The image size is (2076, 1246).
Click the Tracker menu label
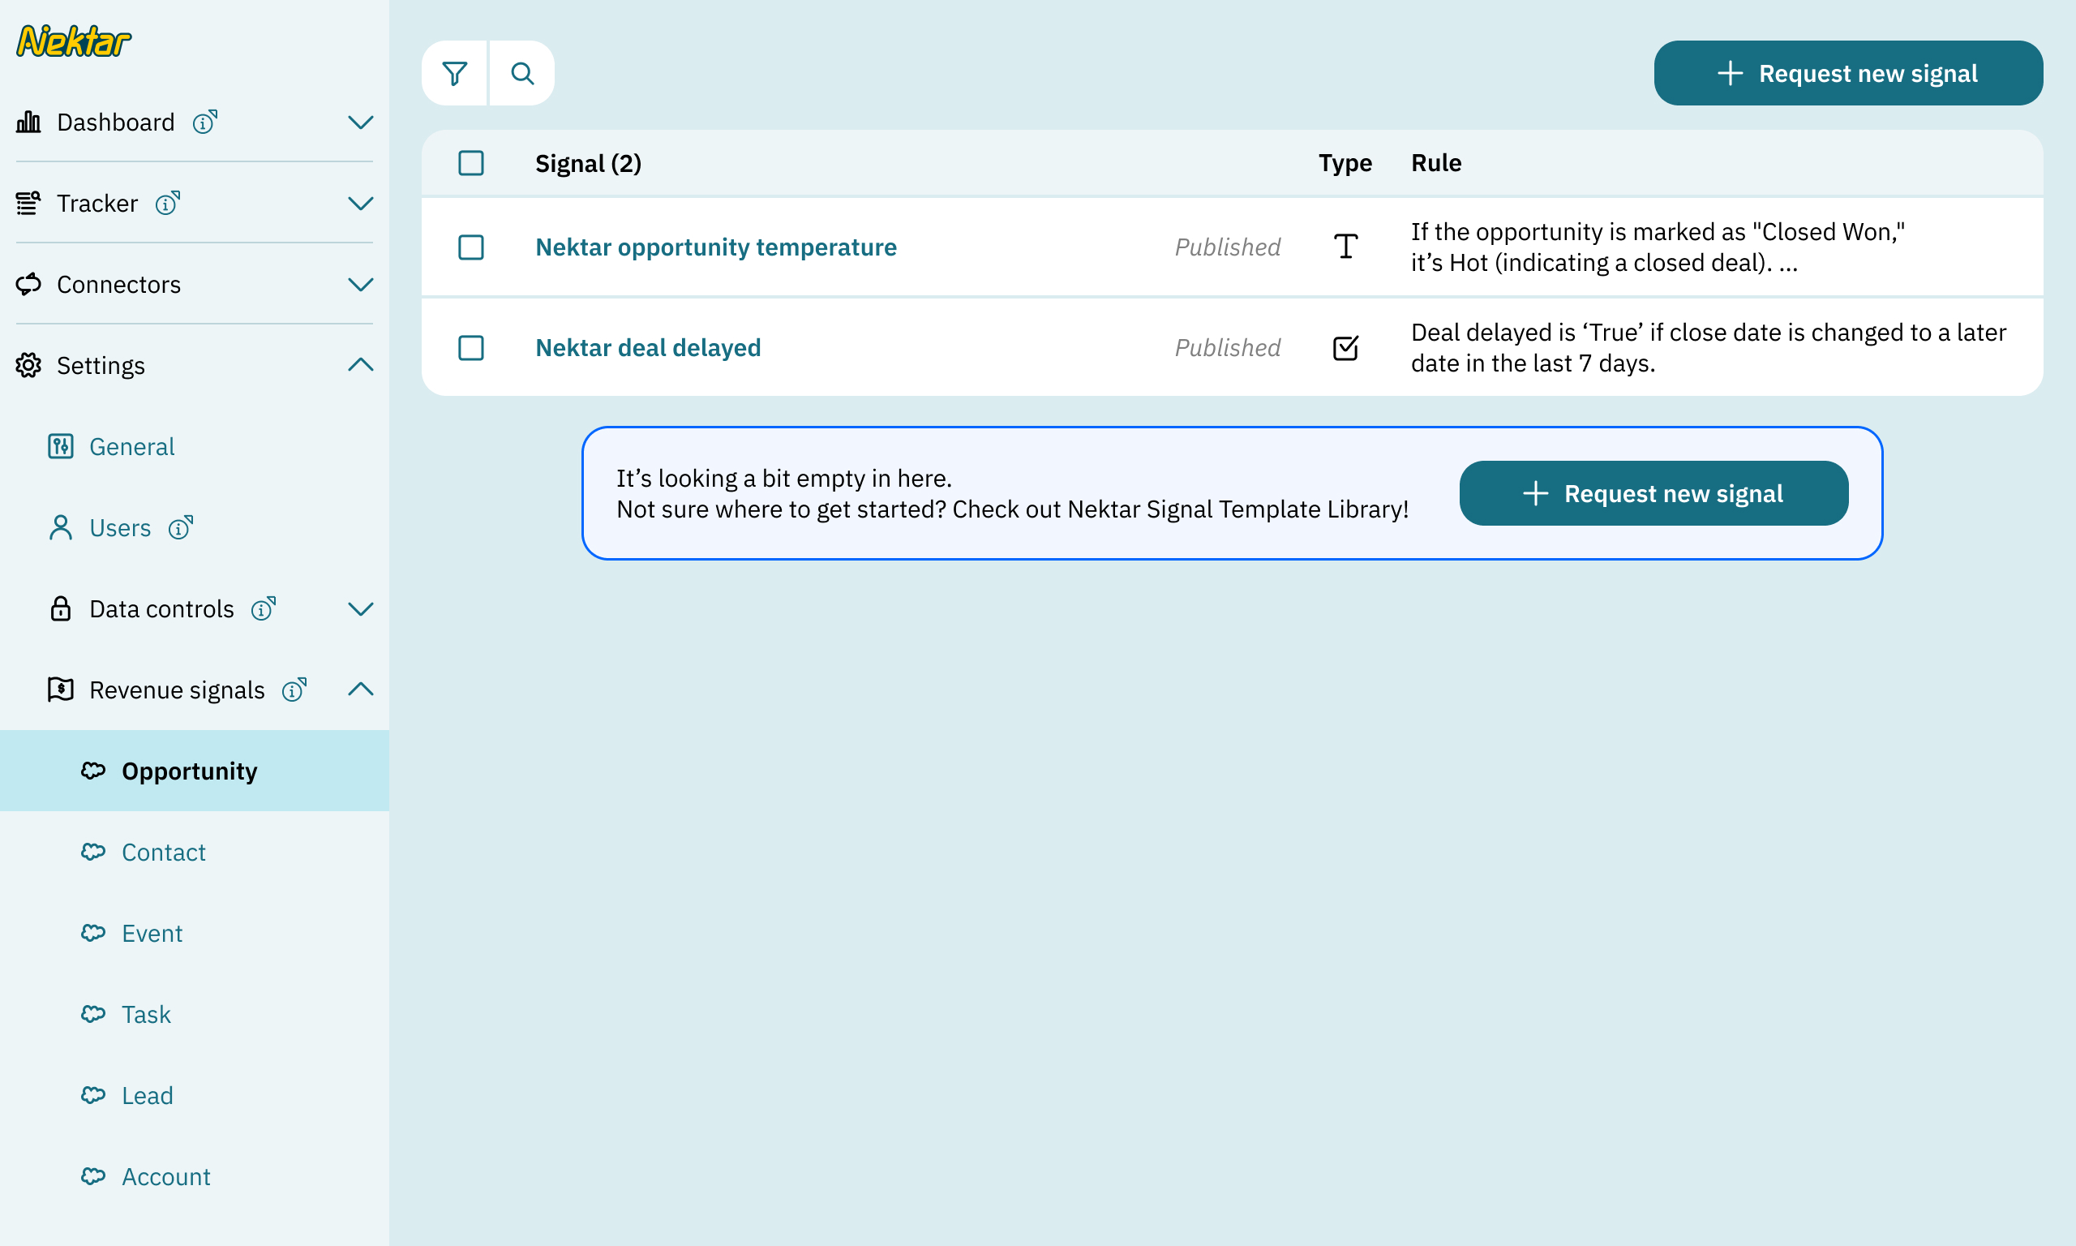[97, 203]
